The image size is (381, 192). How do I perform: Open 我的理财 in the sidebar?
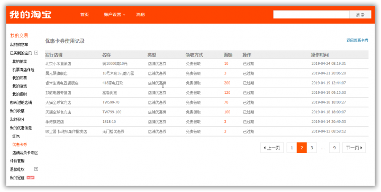(20, 94)
